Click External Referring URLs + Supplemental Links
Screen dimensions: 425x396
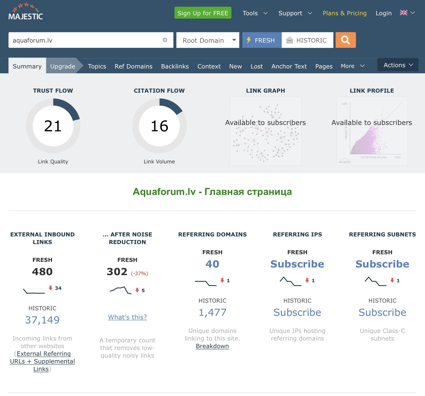42,361
